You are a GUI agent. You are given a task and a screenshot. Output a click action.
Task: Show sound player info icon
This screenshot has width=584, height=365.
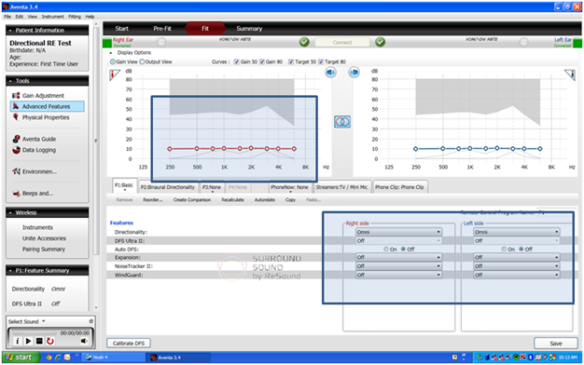click(x=17, y=341)
